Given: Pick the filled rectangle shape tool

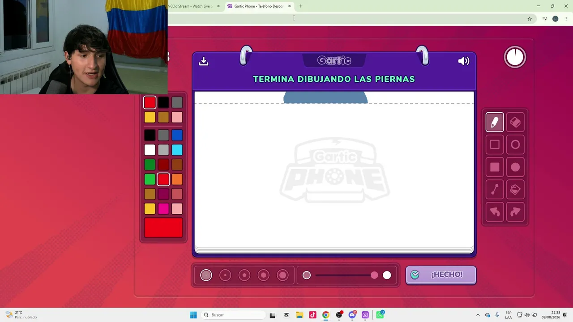Looking at the screenshot, I should (x=495, y=167).
